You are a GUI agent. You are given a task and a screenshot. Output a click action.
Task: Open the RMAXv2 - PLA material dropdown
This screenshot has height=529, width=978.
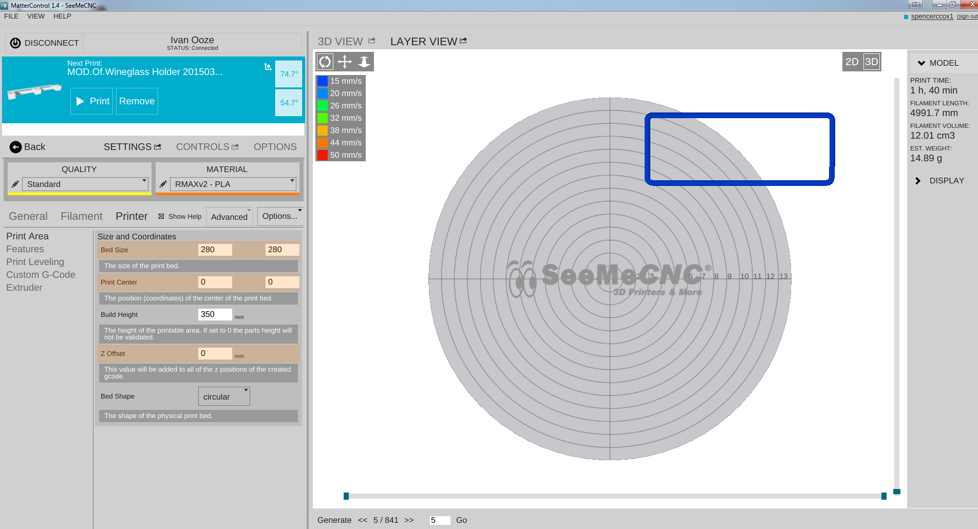point(233,184)
